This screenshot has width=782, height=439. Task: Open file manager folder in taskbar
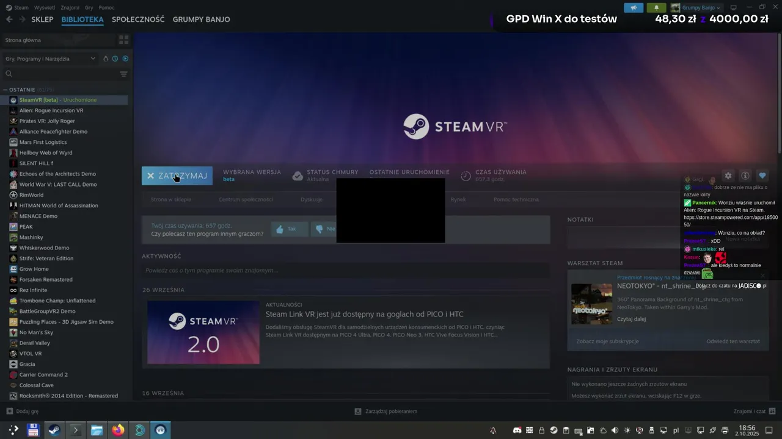click(x=97, y=430)
